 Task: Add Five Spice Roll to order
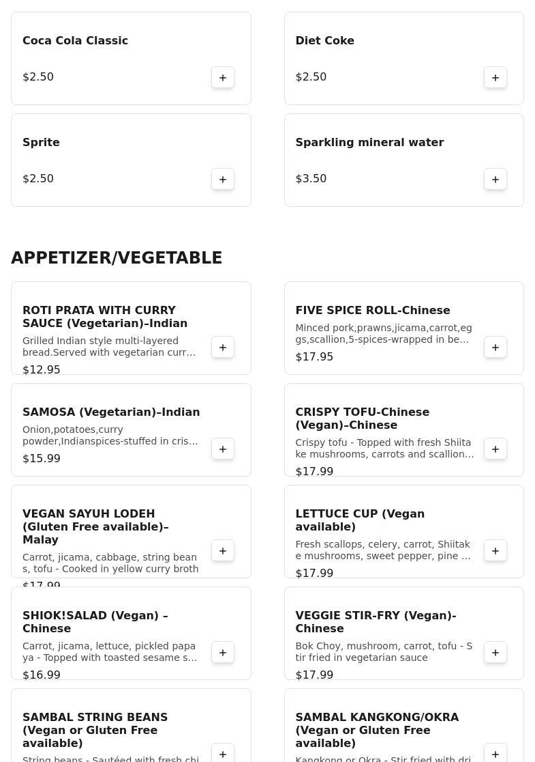[x=495, y=347]
